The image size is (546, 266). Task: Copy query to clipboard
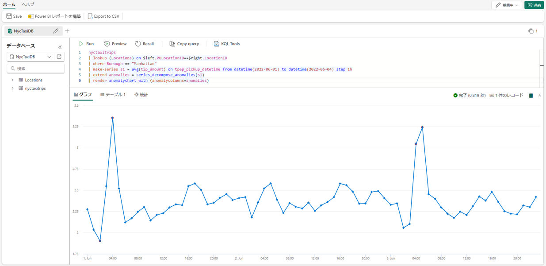tap(184, 44)
